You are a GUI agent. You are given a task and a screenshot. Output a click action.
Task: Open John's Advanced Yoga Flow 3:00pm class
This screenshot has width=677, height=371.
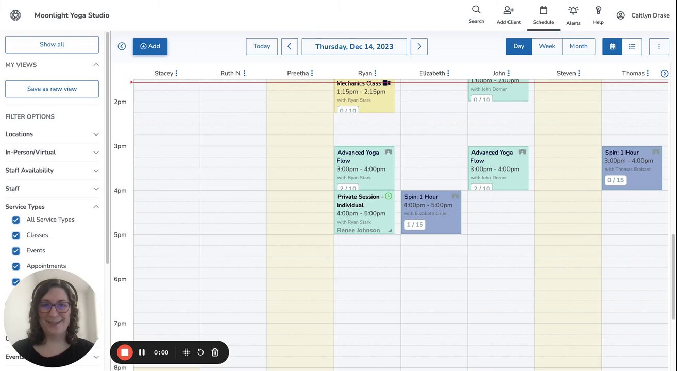pyautogui.click(x=498, y=168)
